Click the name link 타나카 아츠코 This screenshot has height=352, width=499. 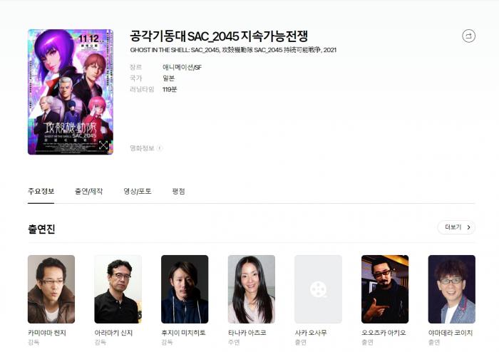[x=247, y=333]
